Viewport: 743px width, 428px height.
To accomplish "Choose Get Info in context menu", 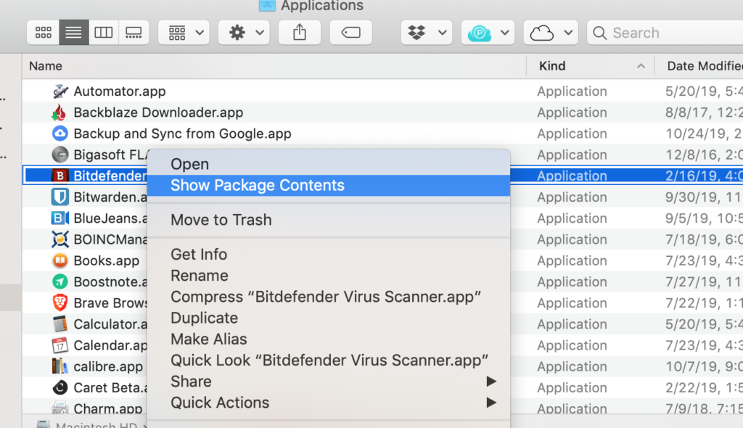I will [329, 255].
